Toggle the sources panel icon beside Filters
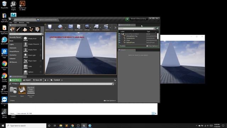Screen dimensions: 227x128 pos(10,84)
